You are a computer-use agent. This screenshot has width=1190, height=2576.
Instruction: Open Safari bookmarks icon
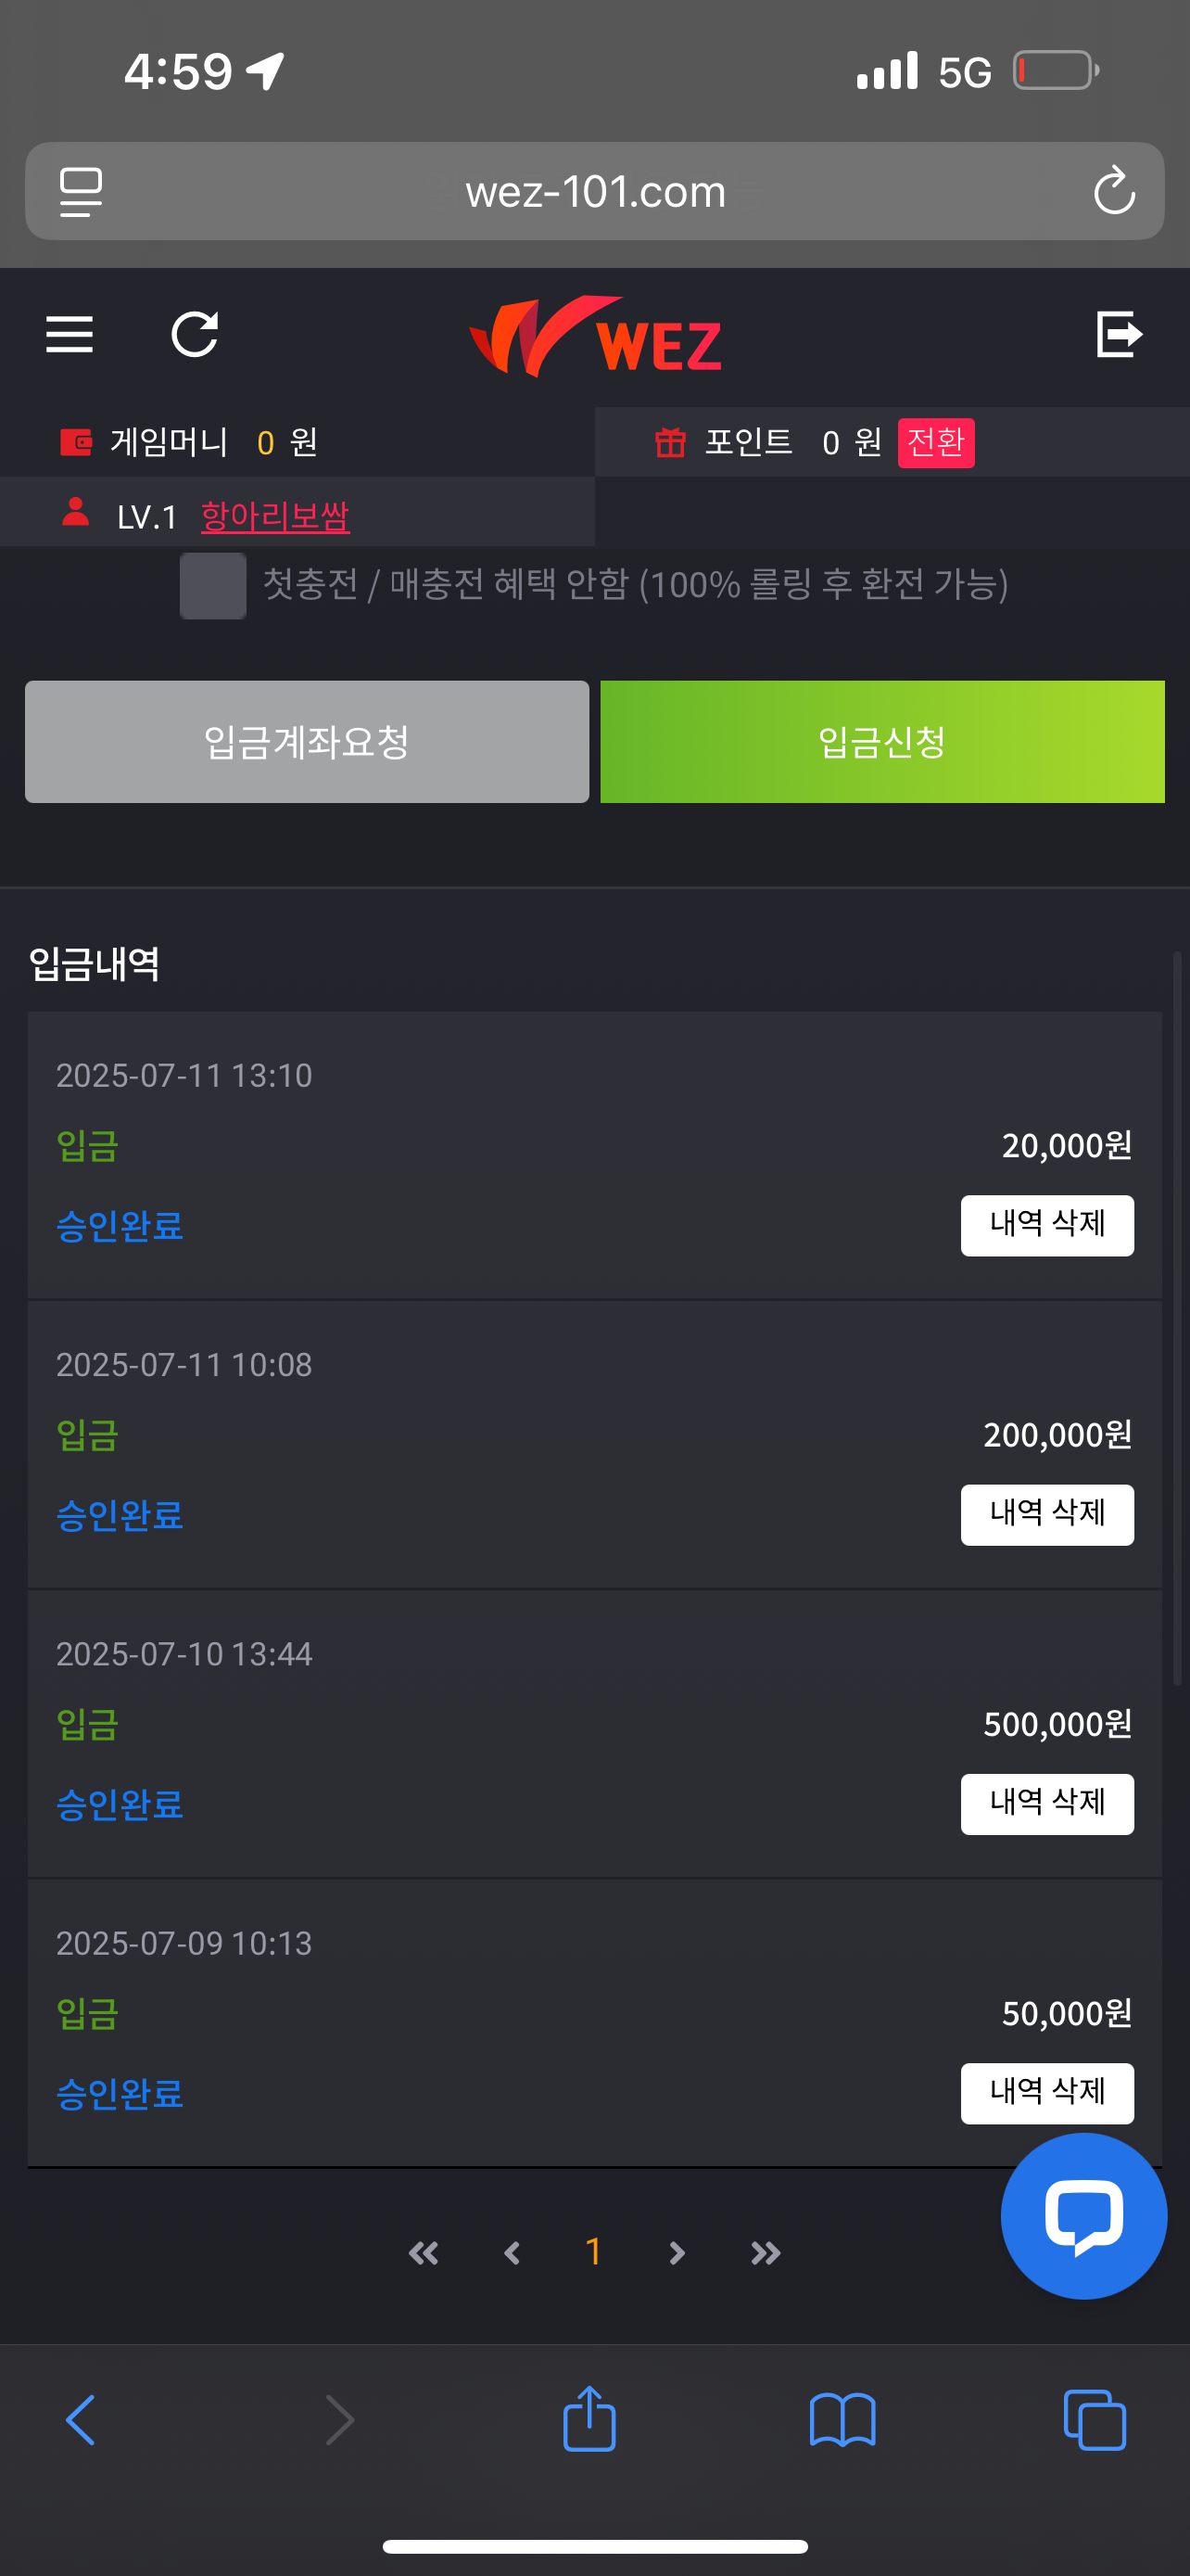tap(842, 2420)
